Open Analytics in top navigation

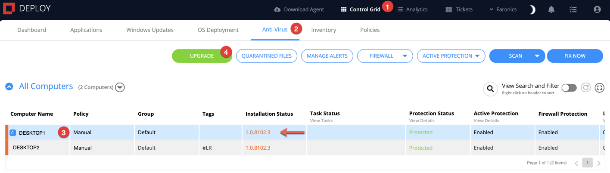(x=412, y=9)
